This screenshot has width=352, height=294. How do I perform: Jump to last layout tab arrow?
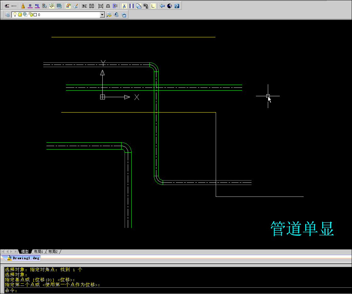[x=16, y=252]
